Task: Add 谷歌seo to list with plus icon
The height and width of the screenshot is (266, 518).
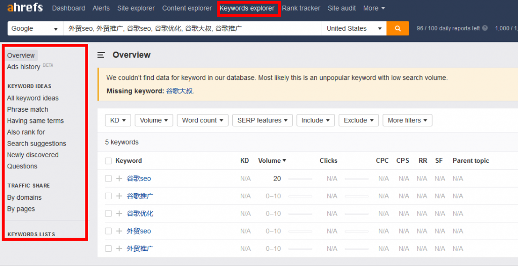Action: pyautogui.click(x=119, y=179)
